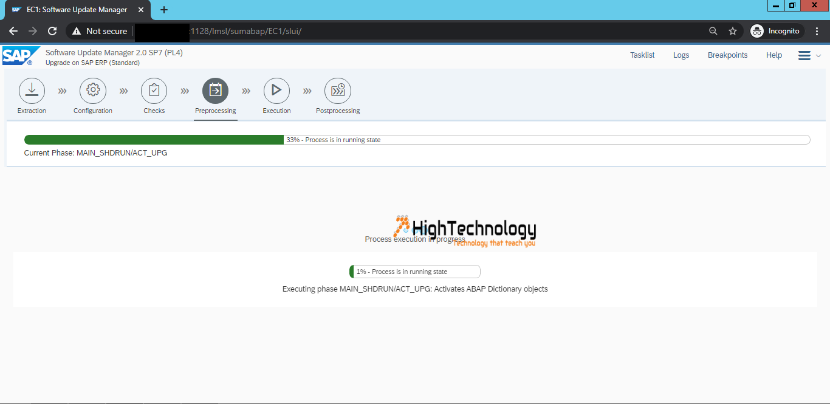Select the EC1: Software Update Manager tab

(77, 10)
